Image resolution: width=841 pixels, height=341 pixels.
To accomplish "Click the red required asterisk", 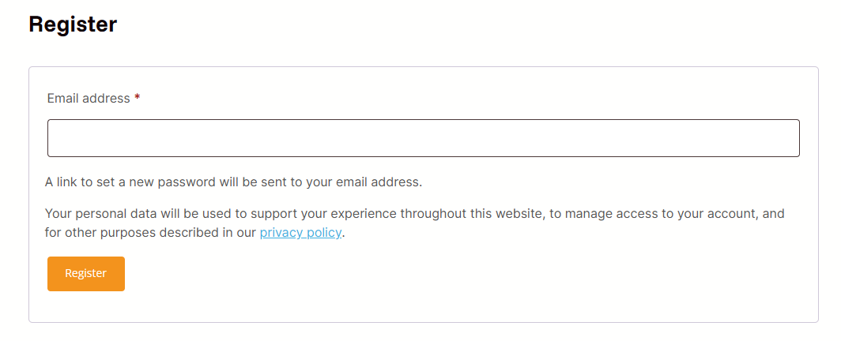I will pyautogui.click(x=138, y=99).
